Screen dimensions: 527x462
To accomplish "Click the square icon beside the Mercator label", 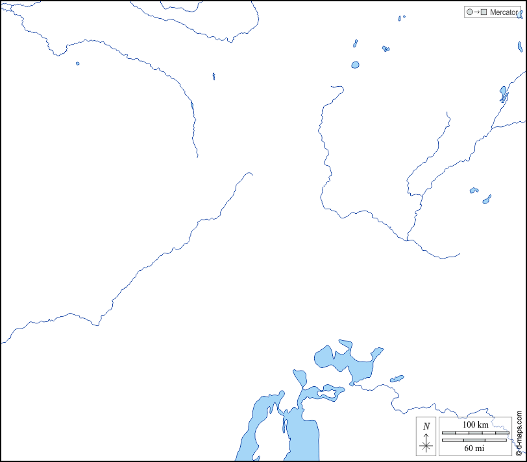I will (x=484, y=12).
